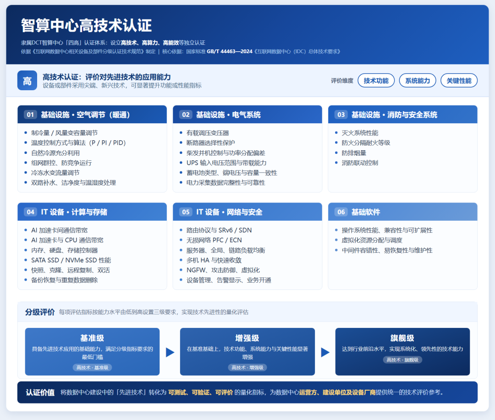Click the 认证价值 label in bottom banner
Screen dimensions: 495x420
point(40,393)
